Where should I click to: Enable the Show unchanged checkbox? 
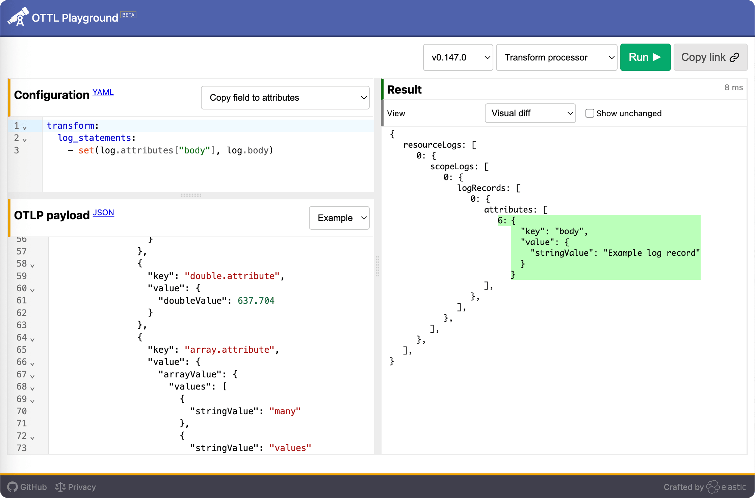pyautogui.click(x=590, y=113)
